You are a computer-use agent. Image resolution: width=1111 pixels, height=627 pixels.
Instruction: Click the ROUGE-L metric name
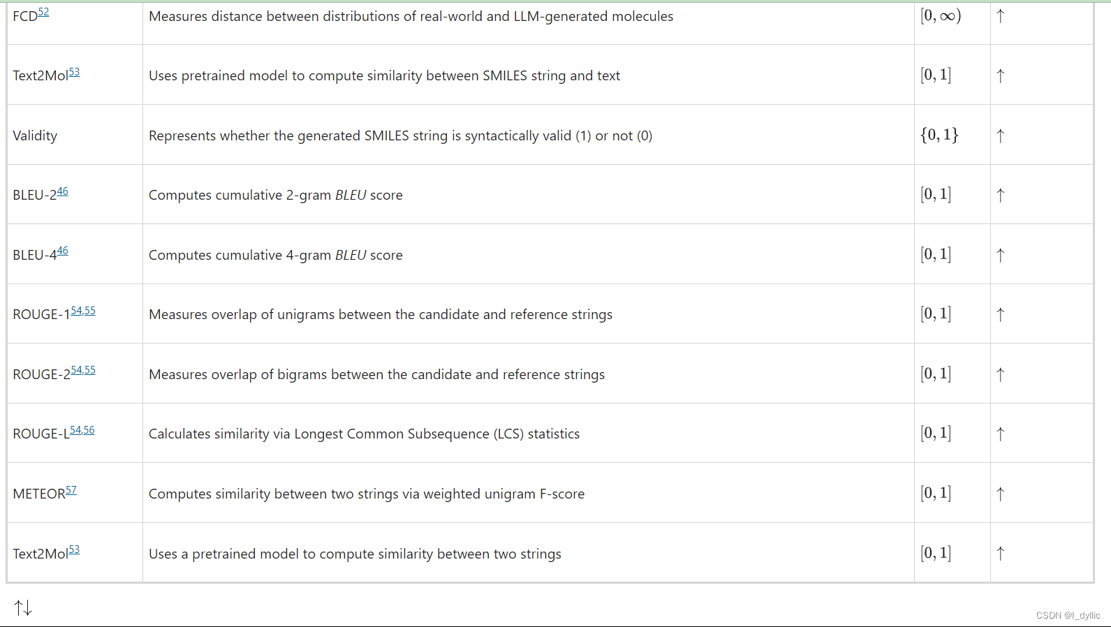41,434
